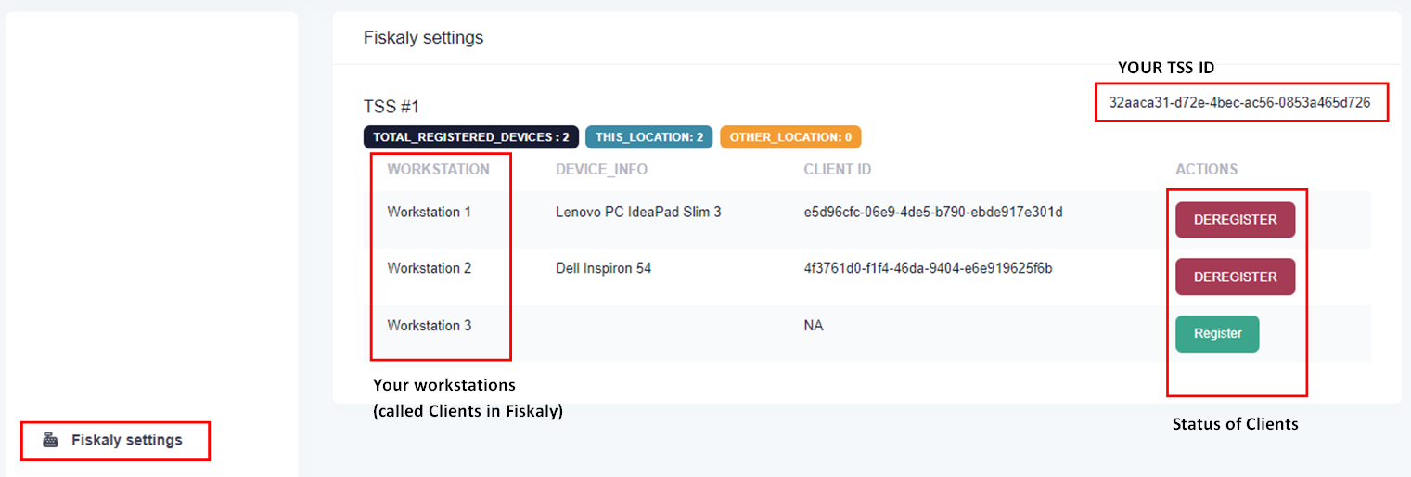Click the CLIENT ID column header
1411x477 pixels.
[x=837, y=170]
